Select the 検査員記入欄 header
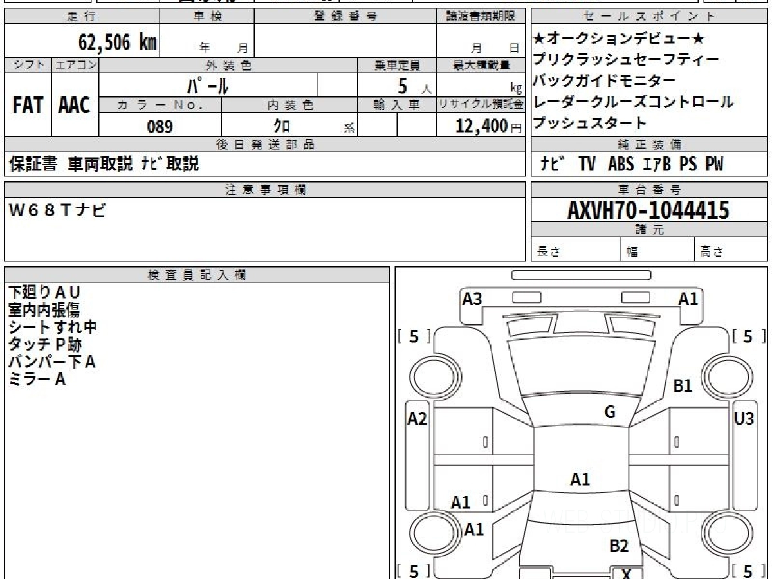 point(197,275)
